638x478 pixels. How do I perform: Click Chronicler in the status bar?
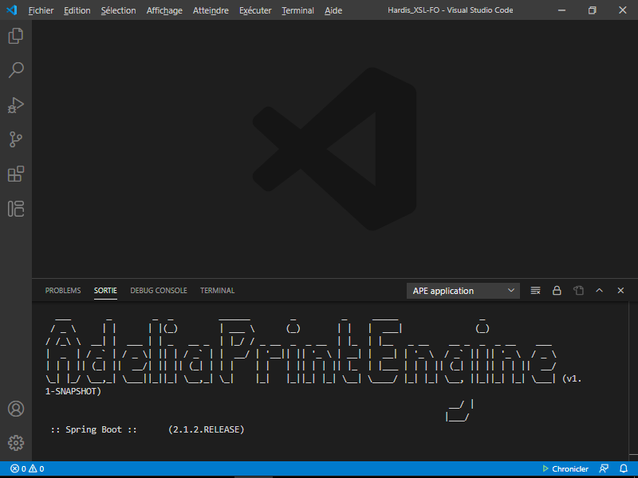[x=565, y=468]
